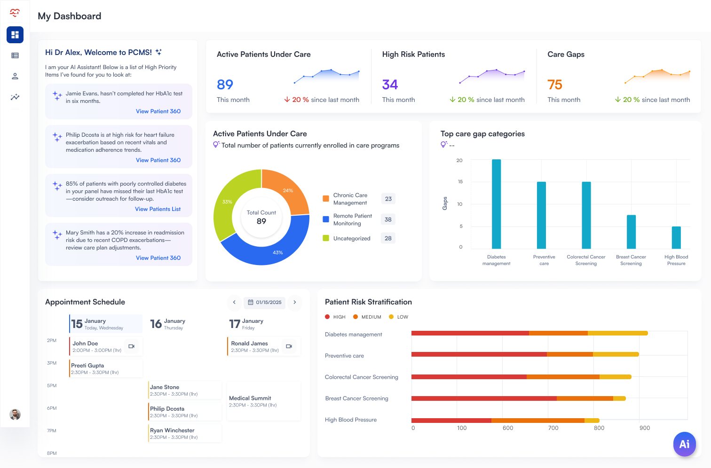Start video call for John Doe's appointment
711x468 pixels.
click(132, 346)
